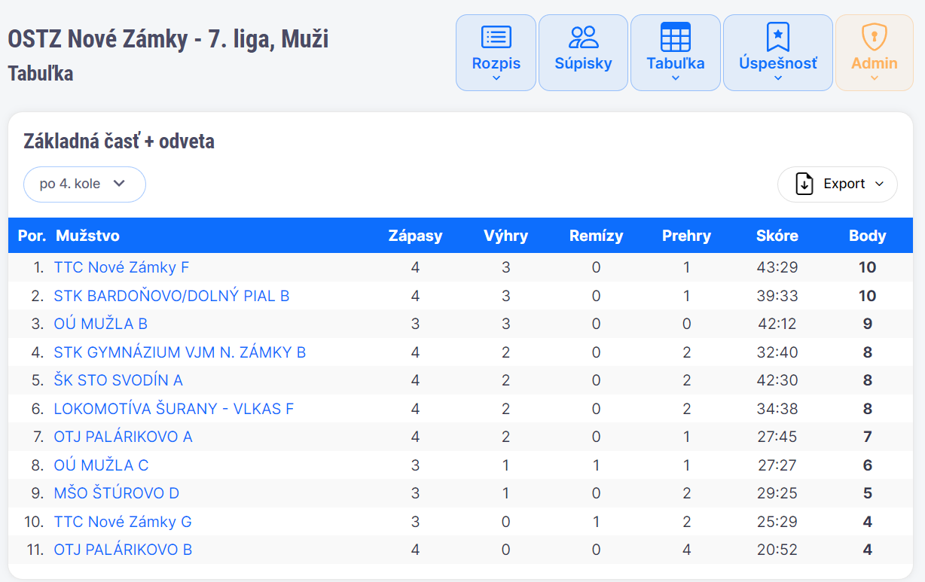Screen dimensions: 925x582
Task: Click the Zápasy column header
Action: [415, 236]
